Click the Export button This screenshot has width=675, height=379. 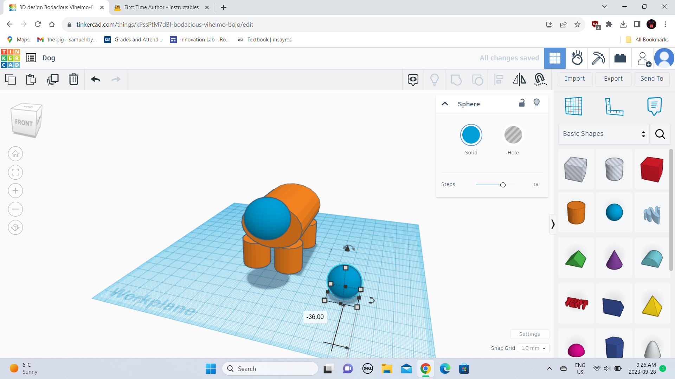(x=613, y=79)
